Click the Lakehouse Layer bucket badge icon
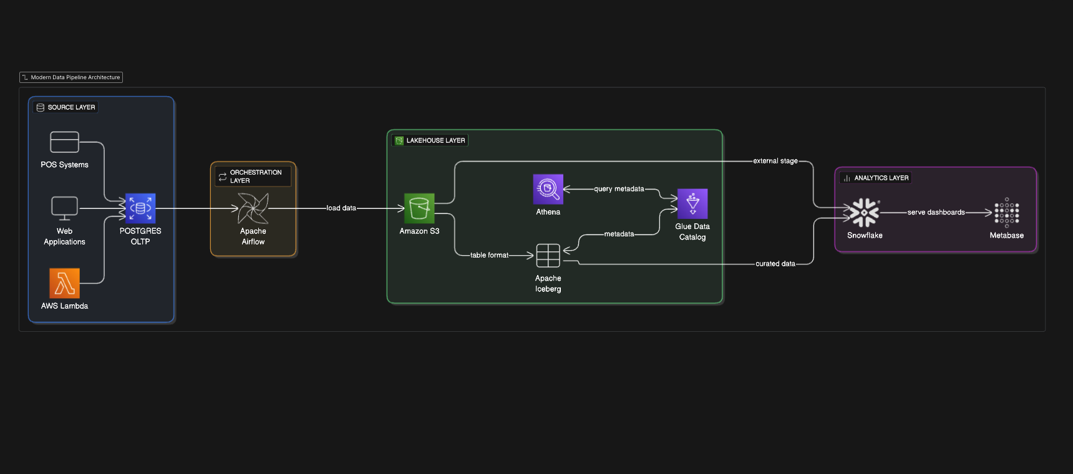 pos(399,140)
